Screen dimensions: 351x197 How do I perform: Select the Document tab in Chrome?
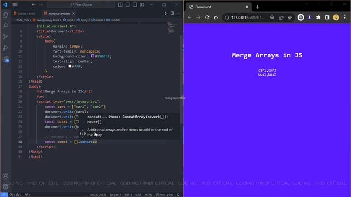point(218,7)
